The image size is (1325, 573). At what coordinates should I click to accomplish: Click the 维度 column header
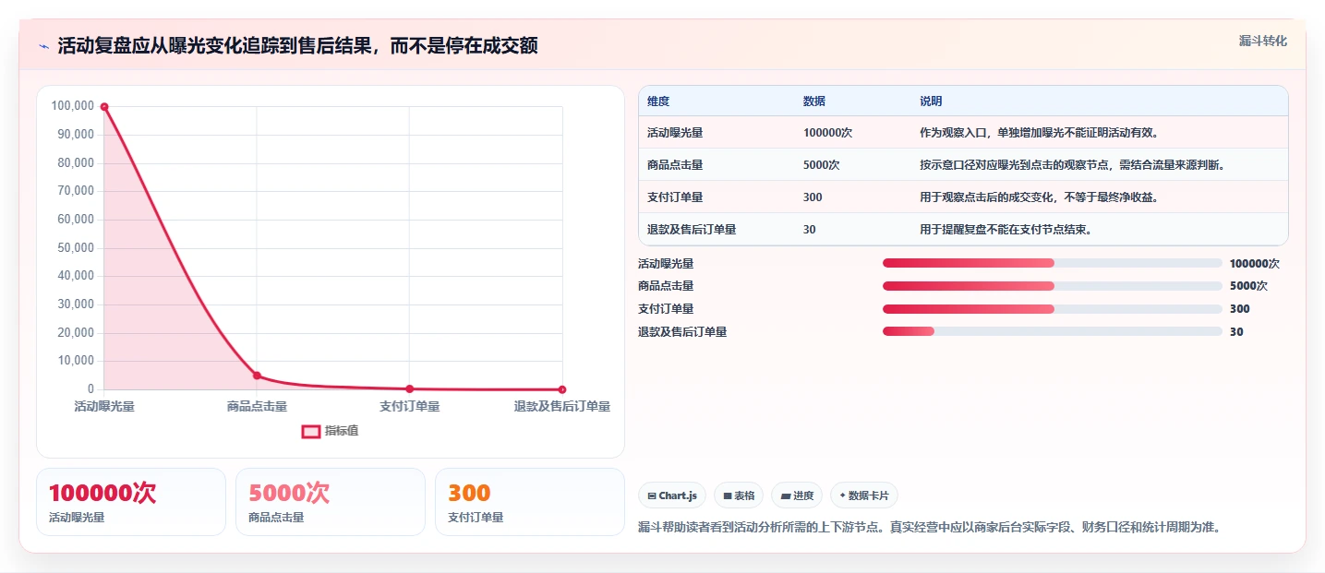pyautogui.click(x=658, y=101)
